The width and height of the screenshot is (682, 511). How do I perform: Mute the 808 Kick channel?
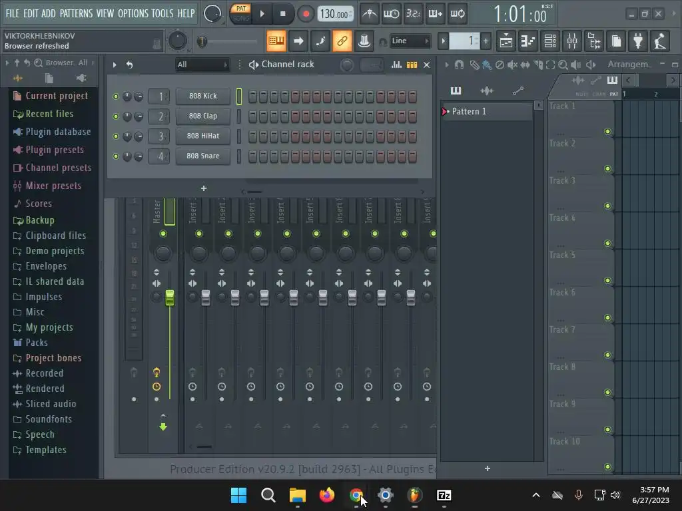(116, 96)
